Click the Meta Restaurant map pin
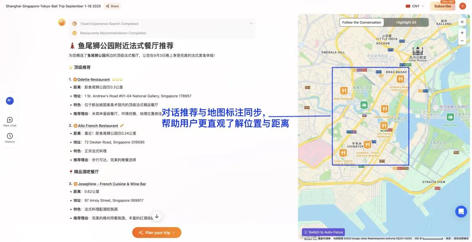472x242 pixels. (344, 90)
